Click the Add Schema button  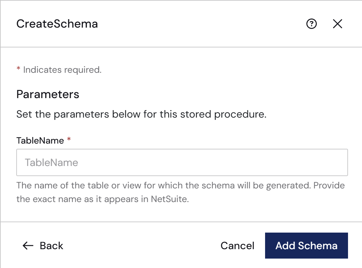coord(306,246)
